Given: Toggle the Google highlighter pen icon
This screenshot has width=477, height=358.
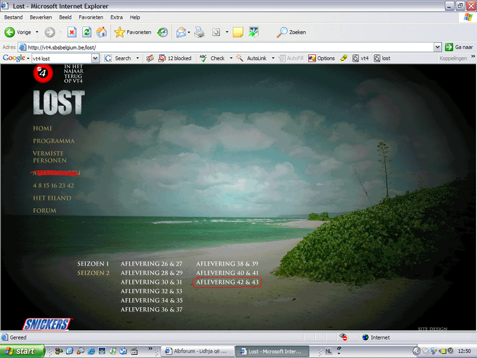Looking at the screenshot, I should 344,58.
